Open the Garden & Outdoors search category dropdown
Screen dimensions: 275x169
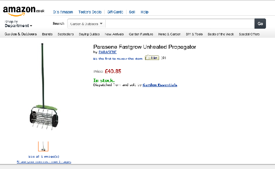[x=87, y=24]
